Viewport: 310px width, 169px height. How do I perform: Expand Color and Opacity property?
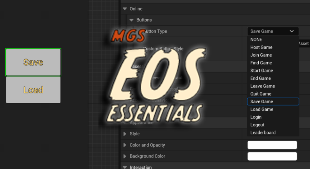[125, 145]
